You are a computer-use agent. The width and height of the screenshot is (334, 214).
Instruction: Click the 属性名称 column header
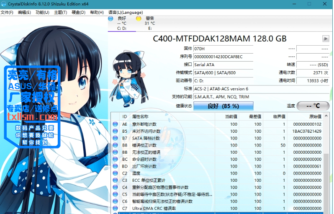point(172,116)
